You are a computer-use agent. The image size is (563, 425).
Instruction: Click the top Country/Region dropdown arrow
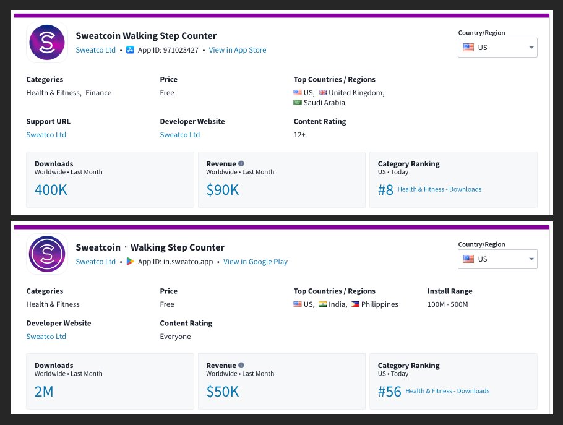pyautogui.click(x=531, y=48)
